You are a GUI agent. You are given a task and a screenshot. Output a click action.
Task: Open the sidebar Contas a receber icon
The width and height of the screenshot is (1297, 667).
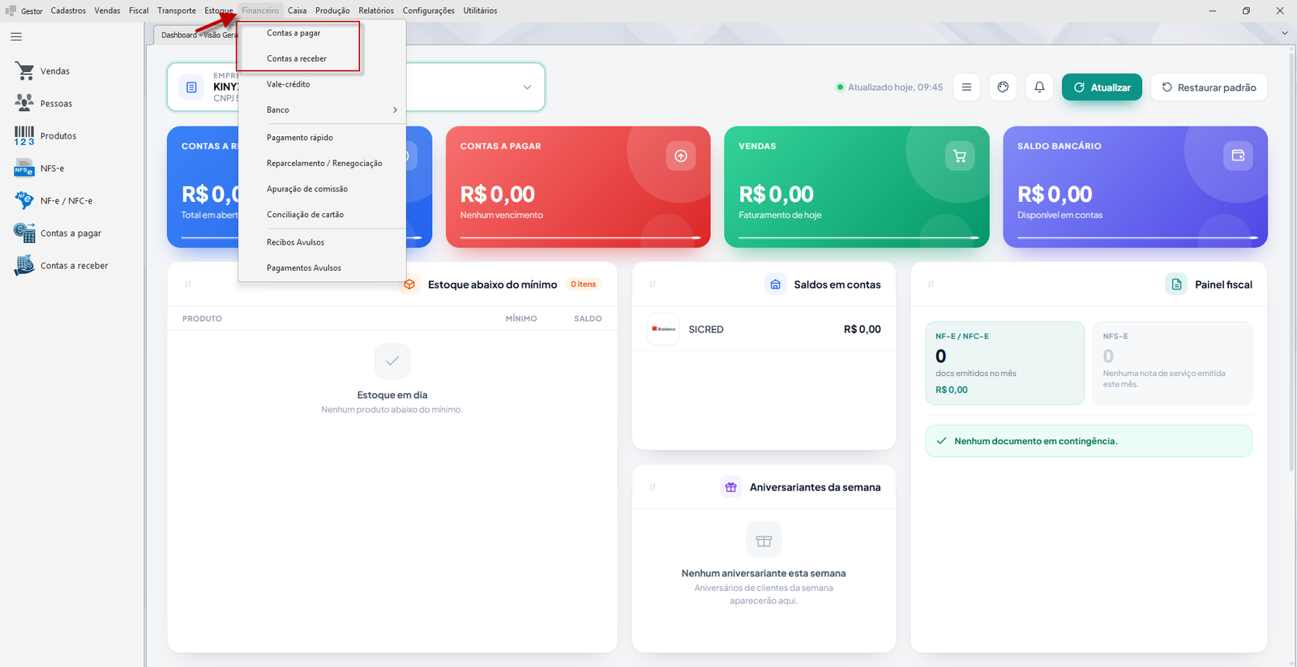24,265
